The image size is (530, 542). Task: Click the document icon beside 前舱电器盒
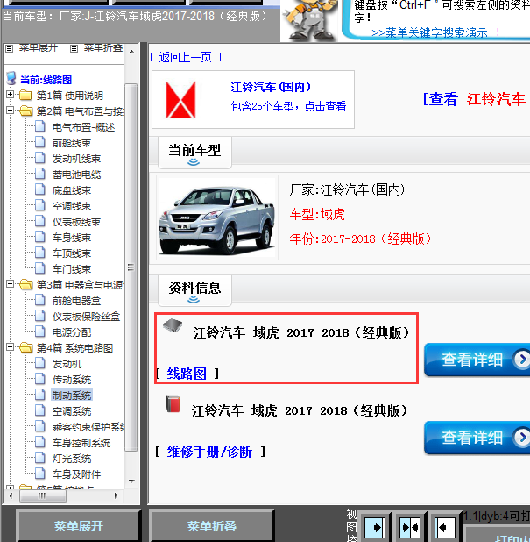point(40,300)
